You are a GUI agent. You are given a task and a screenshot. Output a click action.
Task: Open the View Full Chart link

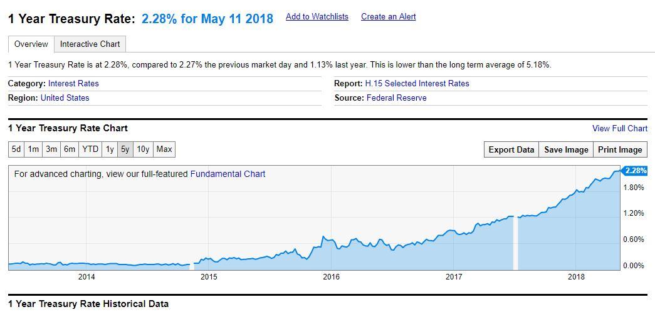(x=619, y=129)
